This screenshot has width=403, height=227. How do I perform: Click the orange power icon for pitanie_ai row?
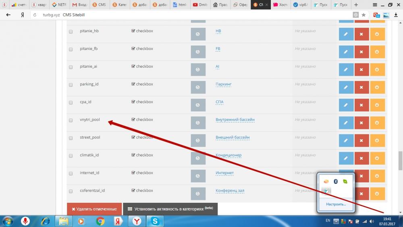[x=377, y=70]
